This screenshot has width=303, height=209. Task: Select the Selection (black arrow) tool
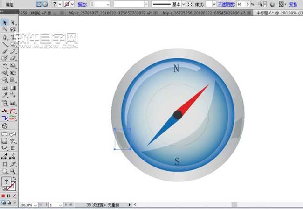tap(5, 22)
